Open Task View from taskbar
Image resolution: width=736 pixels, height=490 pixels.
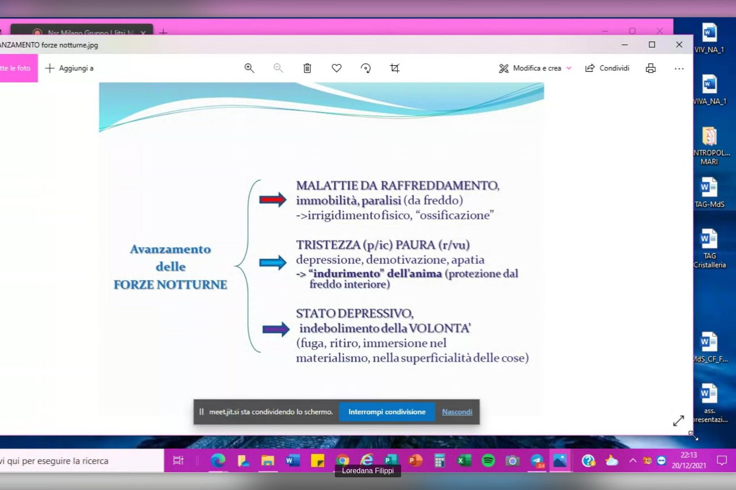click(178, 461)
